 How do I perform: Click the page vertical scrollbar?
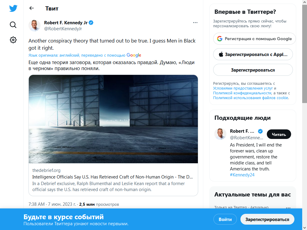(305, 53)
